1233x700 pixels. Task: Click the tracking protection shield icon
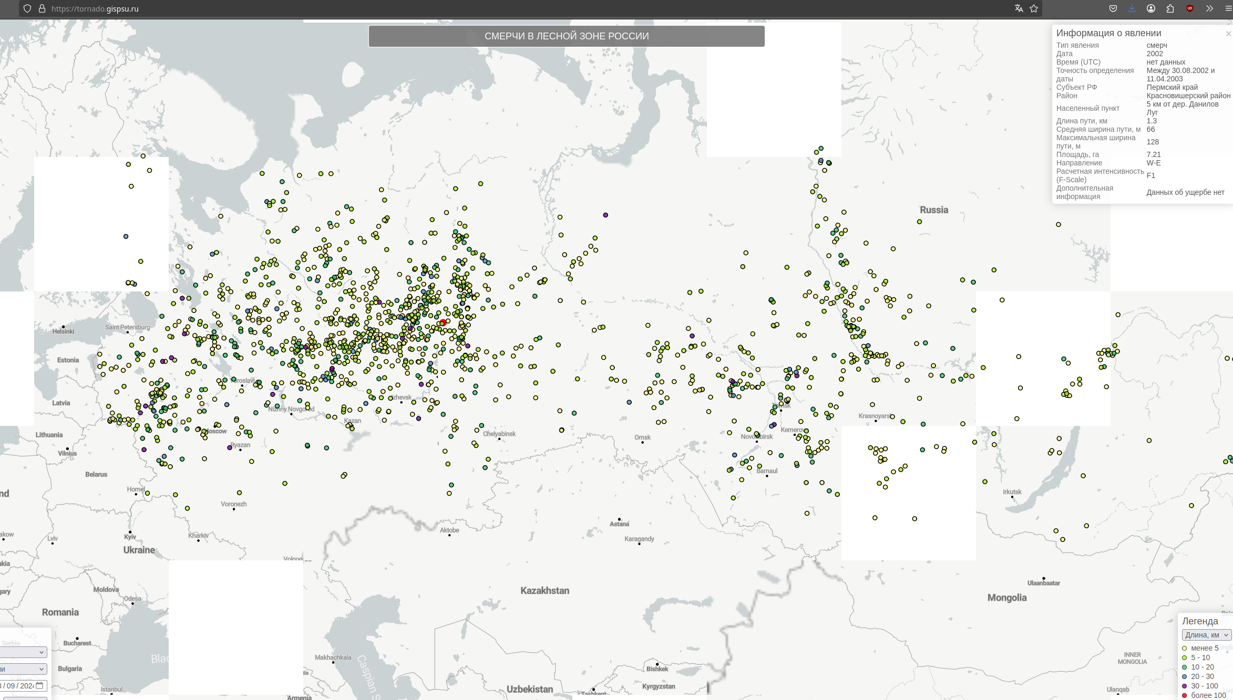[27, 8]
